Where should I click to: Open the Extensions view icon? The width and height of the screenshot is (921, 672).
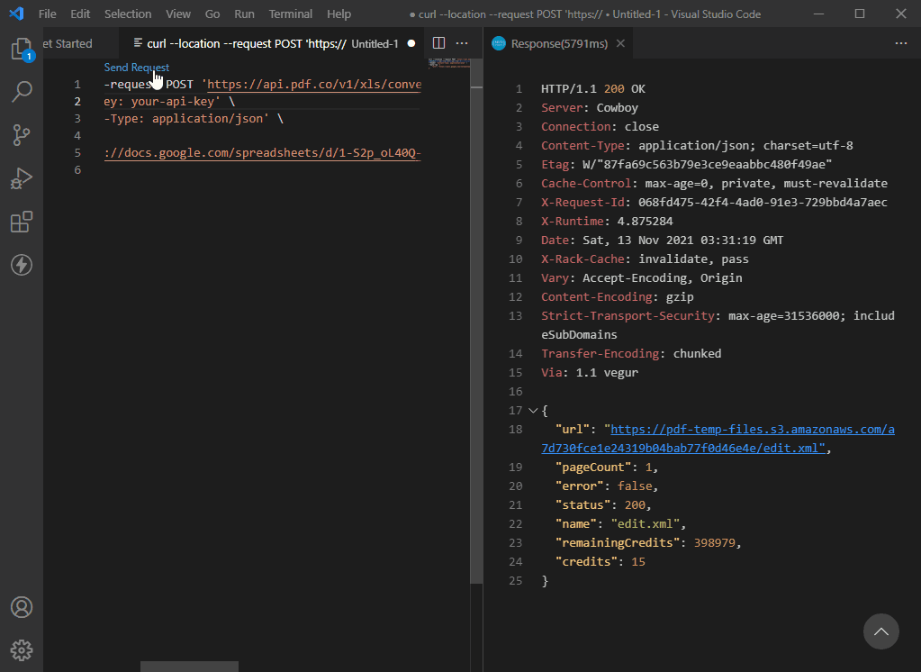click(x=22, y=222)
